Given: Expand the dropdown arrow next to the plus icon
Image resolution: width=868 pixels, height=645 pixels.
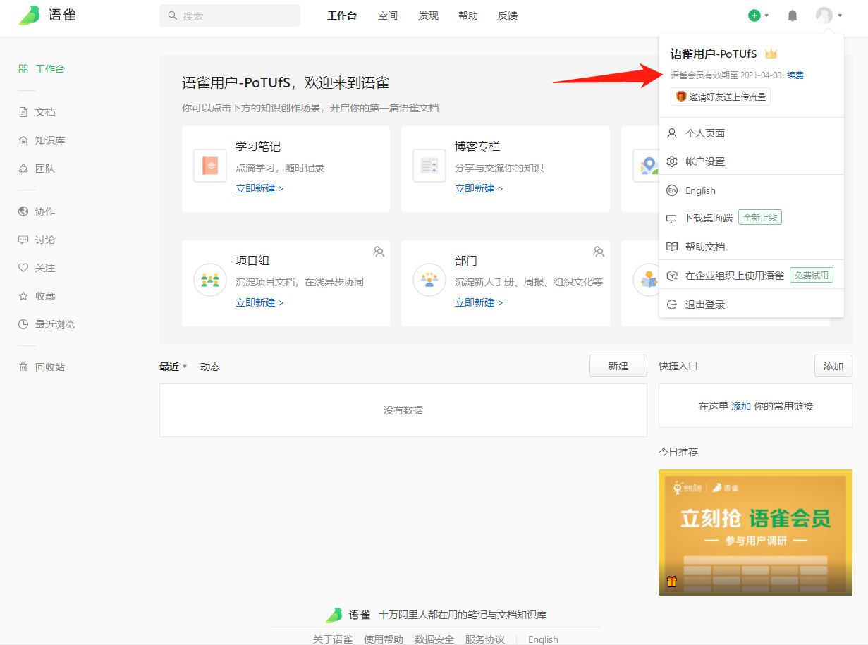Looking at the screenshot, I should (x=766, y=16).
